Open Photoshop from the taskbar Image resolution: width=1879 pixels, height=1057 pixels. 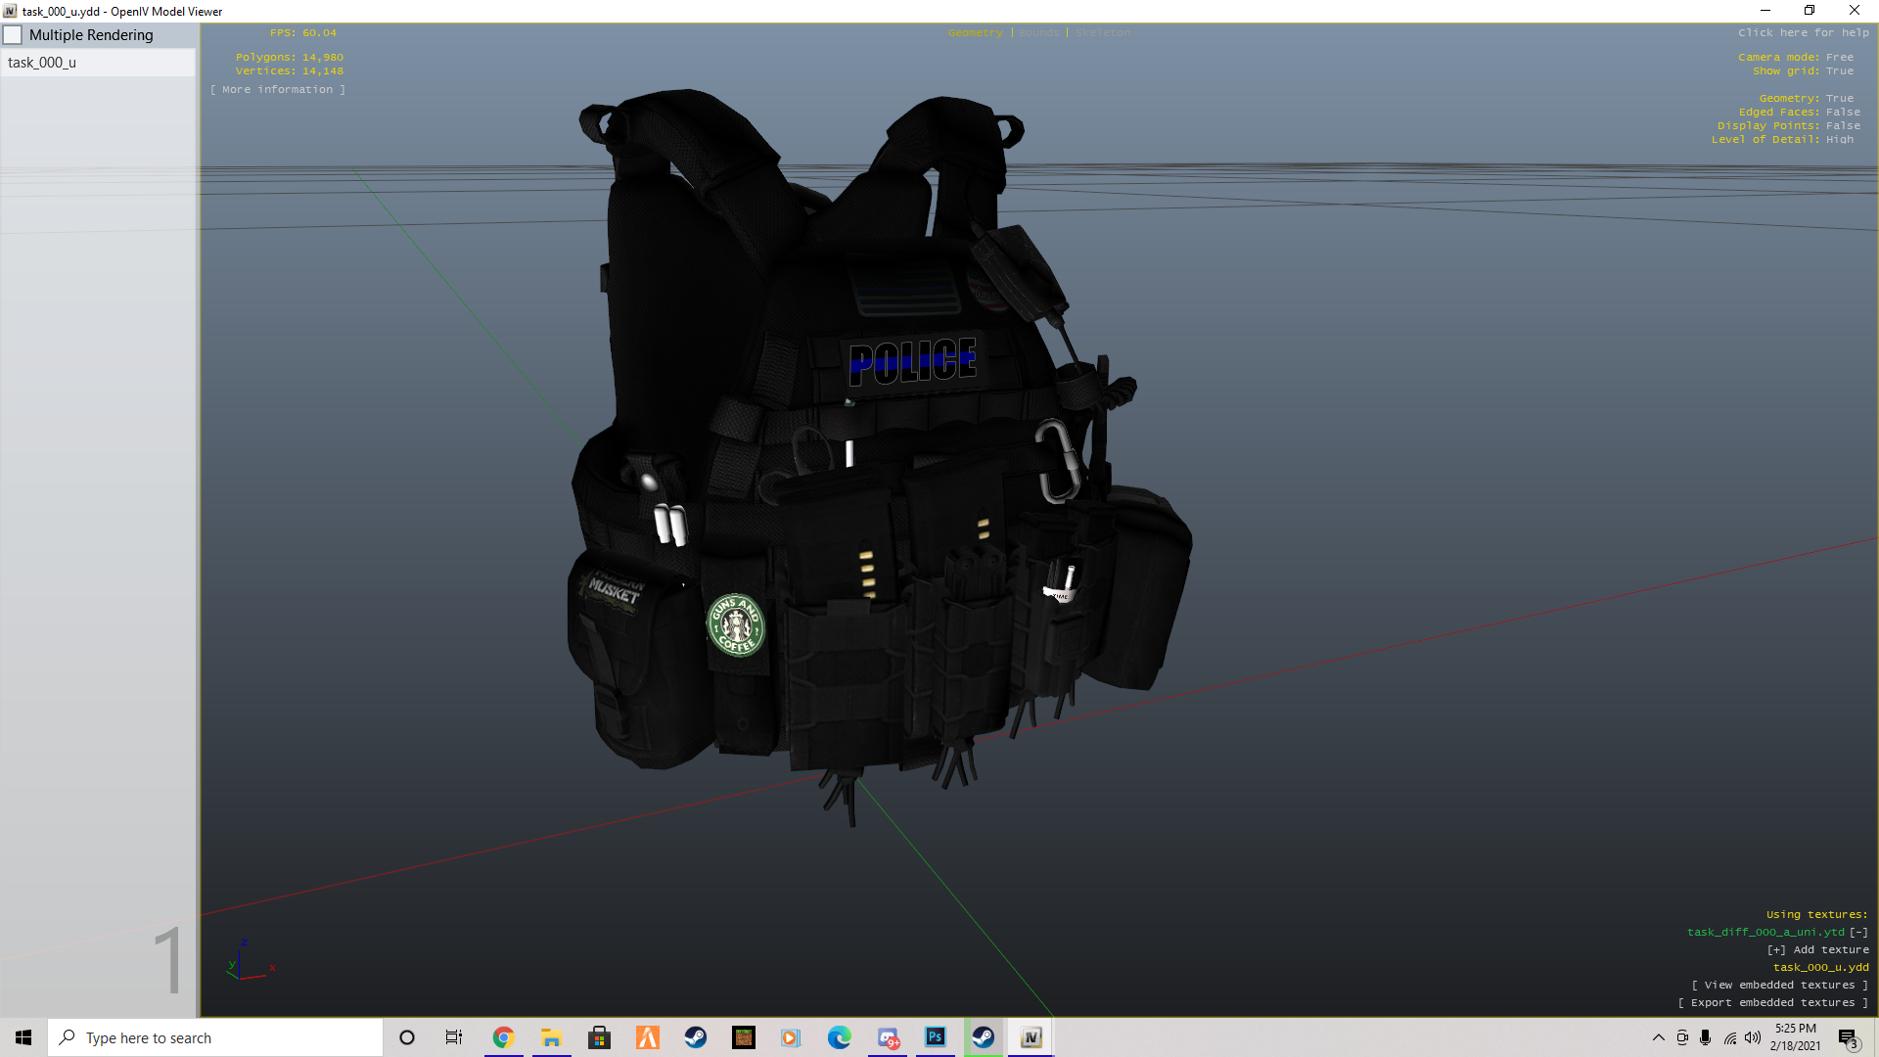coord(936,1038)
